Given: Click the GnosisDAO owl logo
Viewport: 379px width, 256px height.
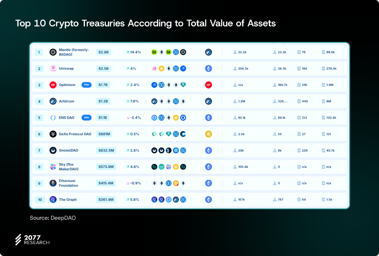Looking at the screenshot, I should [53, 150].
